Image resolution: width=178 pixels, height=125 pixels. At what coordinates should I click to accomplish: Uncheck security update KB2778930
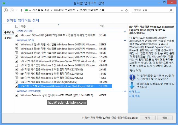click(16, 74)
